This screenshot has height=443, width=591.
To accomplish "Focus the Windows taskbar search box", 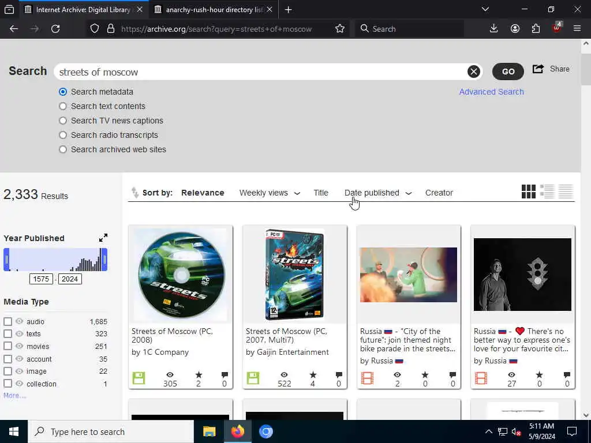I will point(111,431).
